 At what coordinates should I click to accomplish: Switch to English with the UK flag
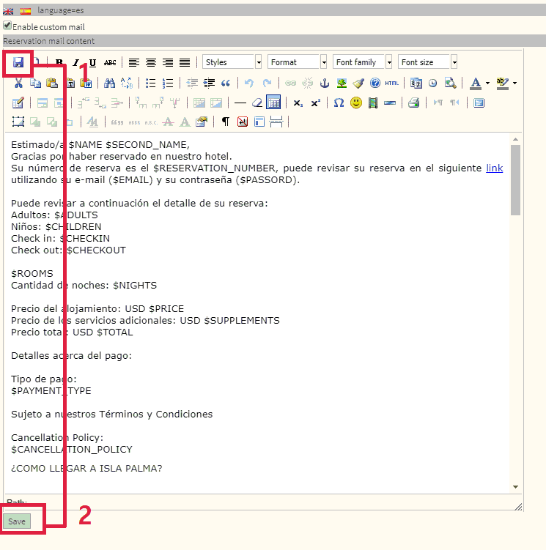click(x=7, y=11)
